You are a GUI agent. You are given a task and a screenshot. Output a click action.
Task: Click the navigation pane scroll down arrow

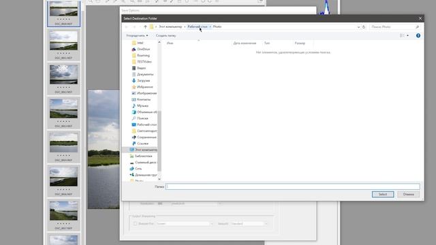tap(159, 179)
